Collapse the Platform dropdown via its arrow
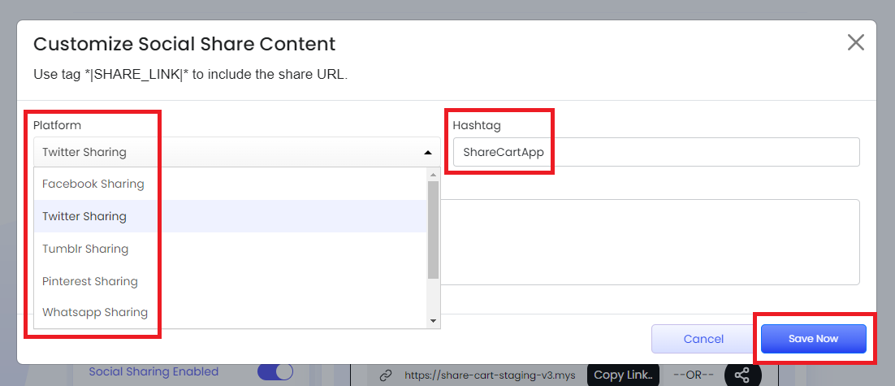Screen dimensions: 895x386 point(427,153)
